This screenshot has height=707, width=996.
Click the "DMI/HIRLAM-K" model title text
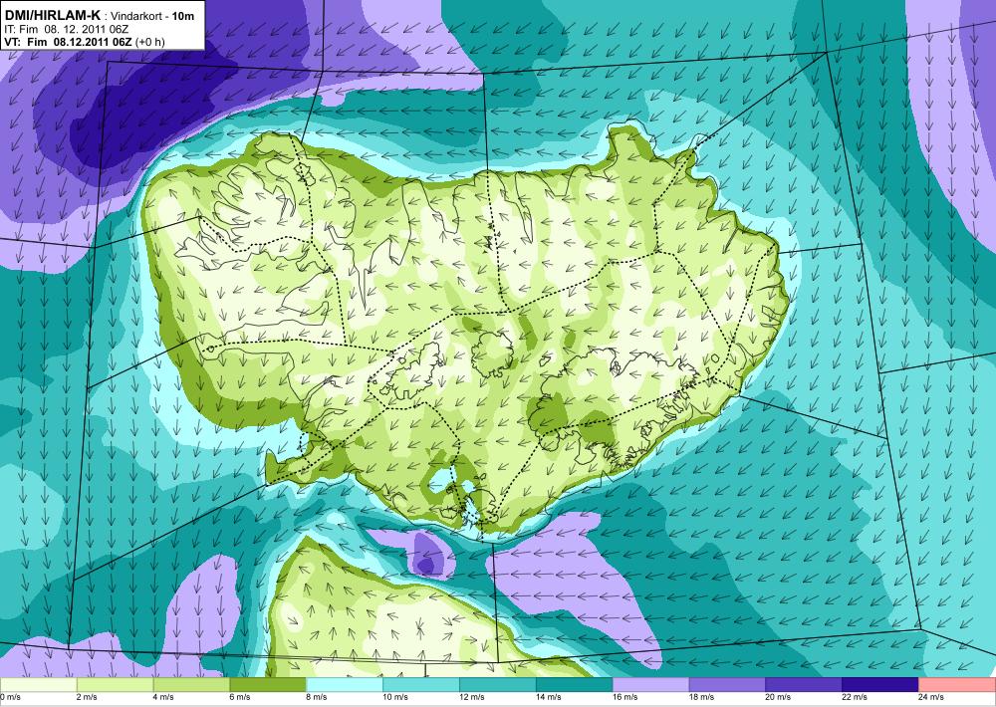[x=52, y=15]
